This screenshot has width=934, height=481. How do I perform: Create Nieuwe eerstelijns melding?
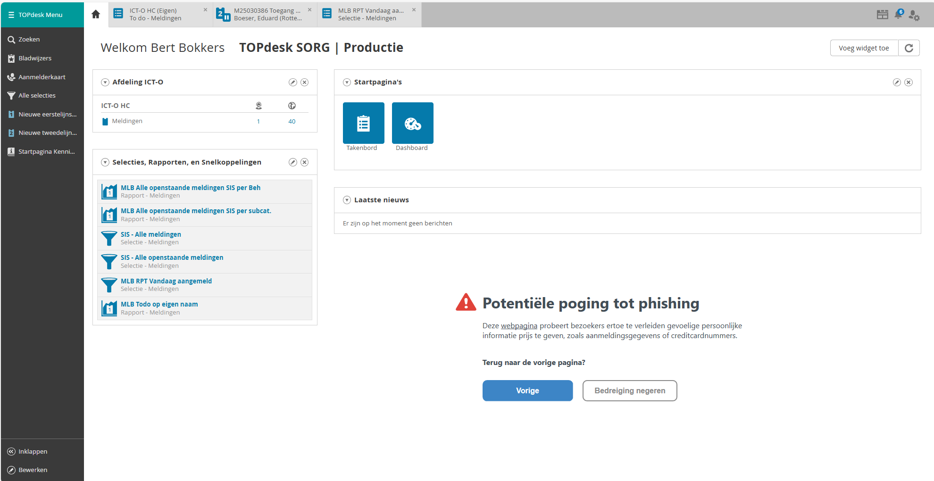[x=42, y=114]
